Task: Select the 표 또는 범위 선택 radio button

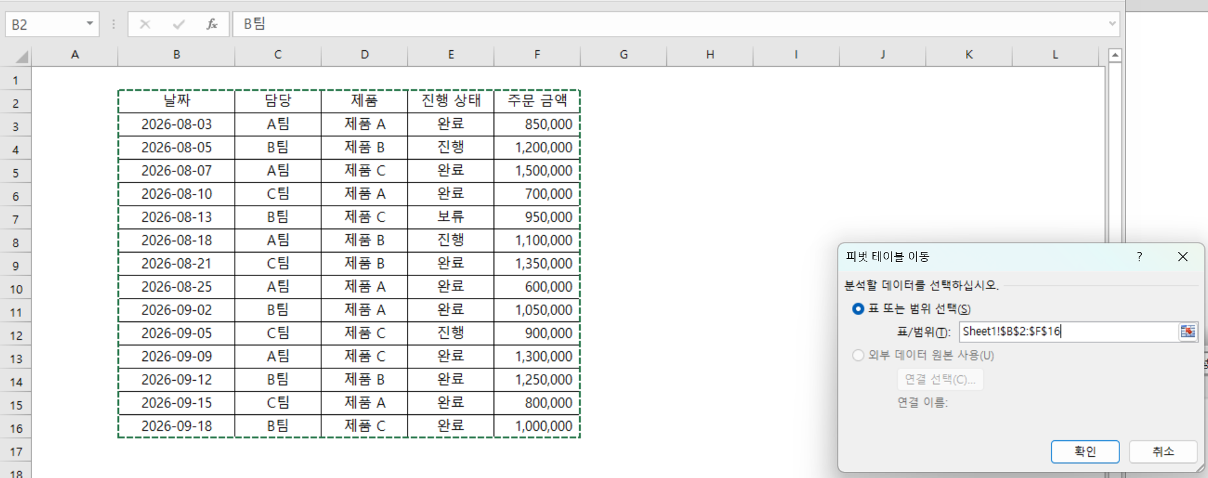Action: (858, 308)
